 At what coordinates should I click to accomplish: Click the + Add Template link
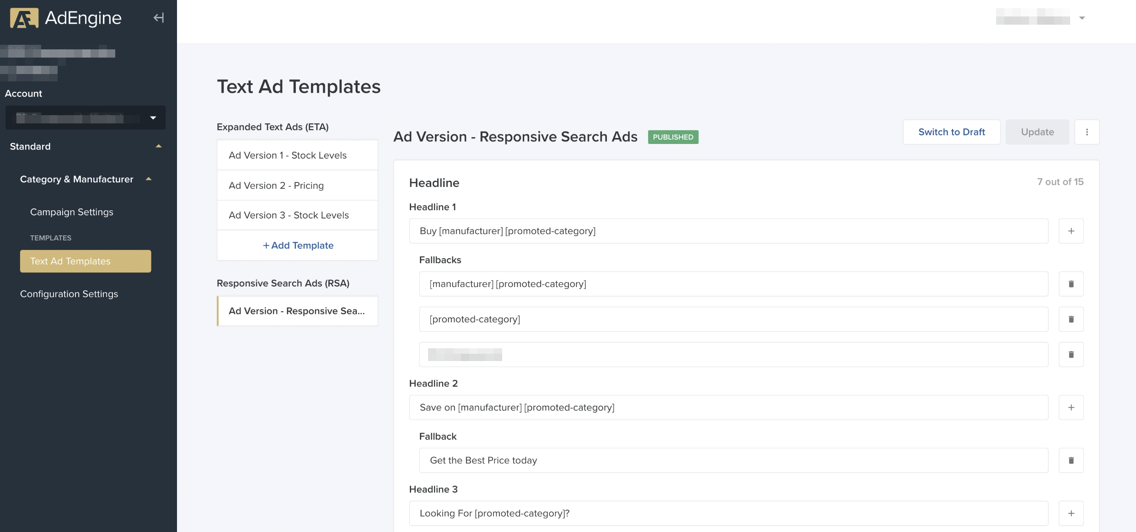[x=297, y=245]
